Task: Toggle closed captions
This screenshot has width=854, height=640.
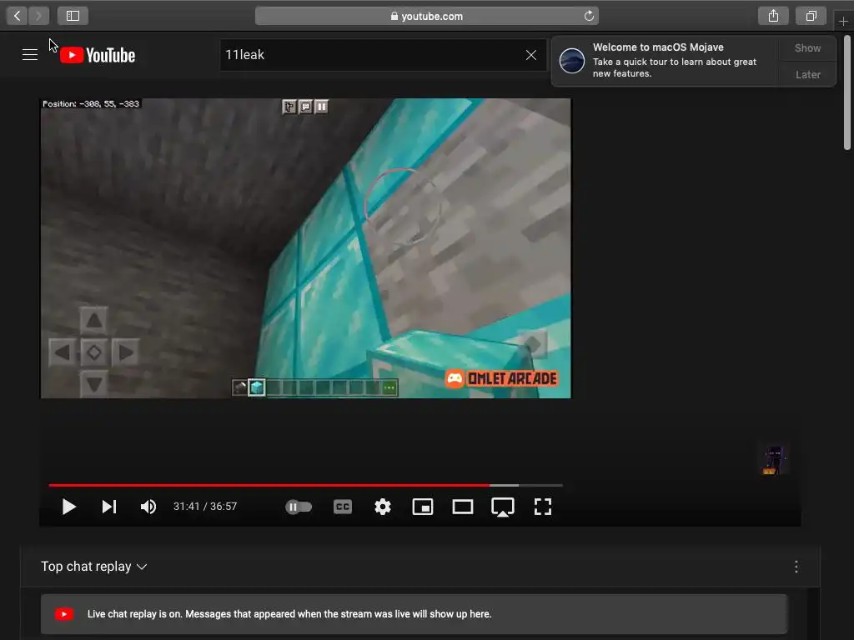Action: click(343, 507)
